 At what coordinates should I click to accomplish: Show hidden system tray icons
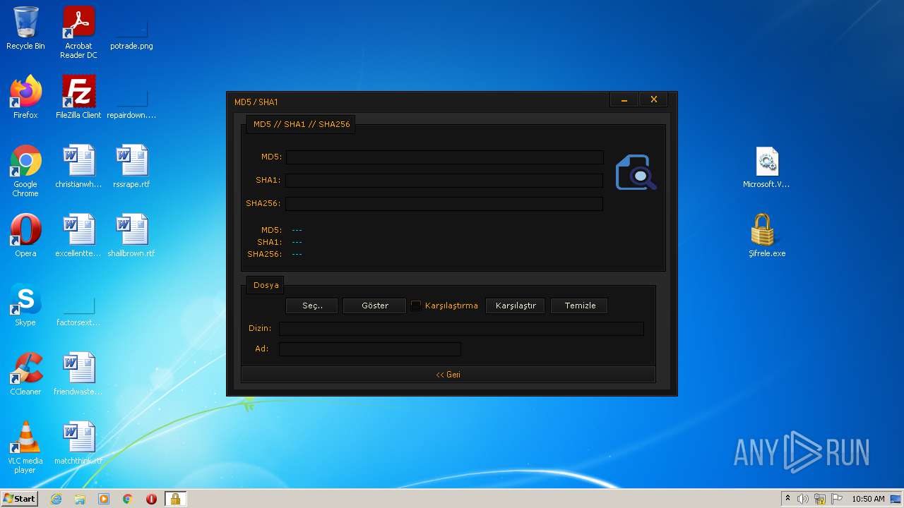click(x=787, y=499)
